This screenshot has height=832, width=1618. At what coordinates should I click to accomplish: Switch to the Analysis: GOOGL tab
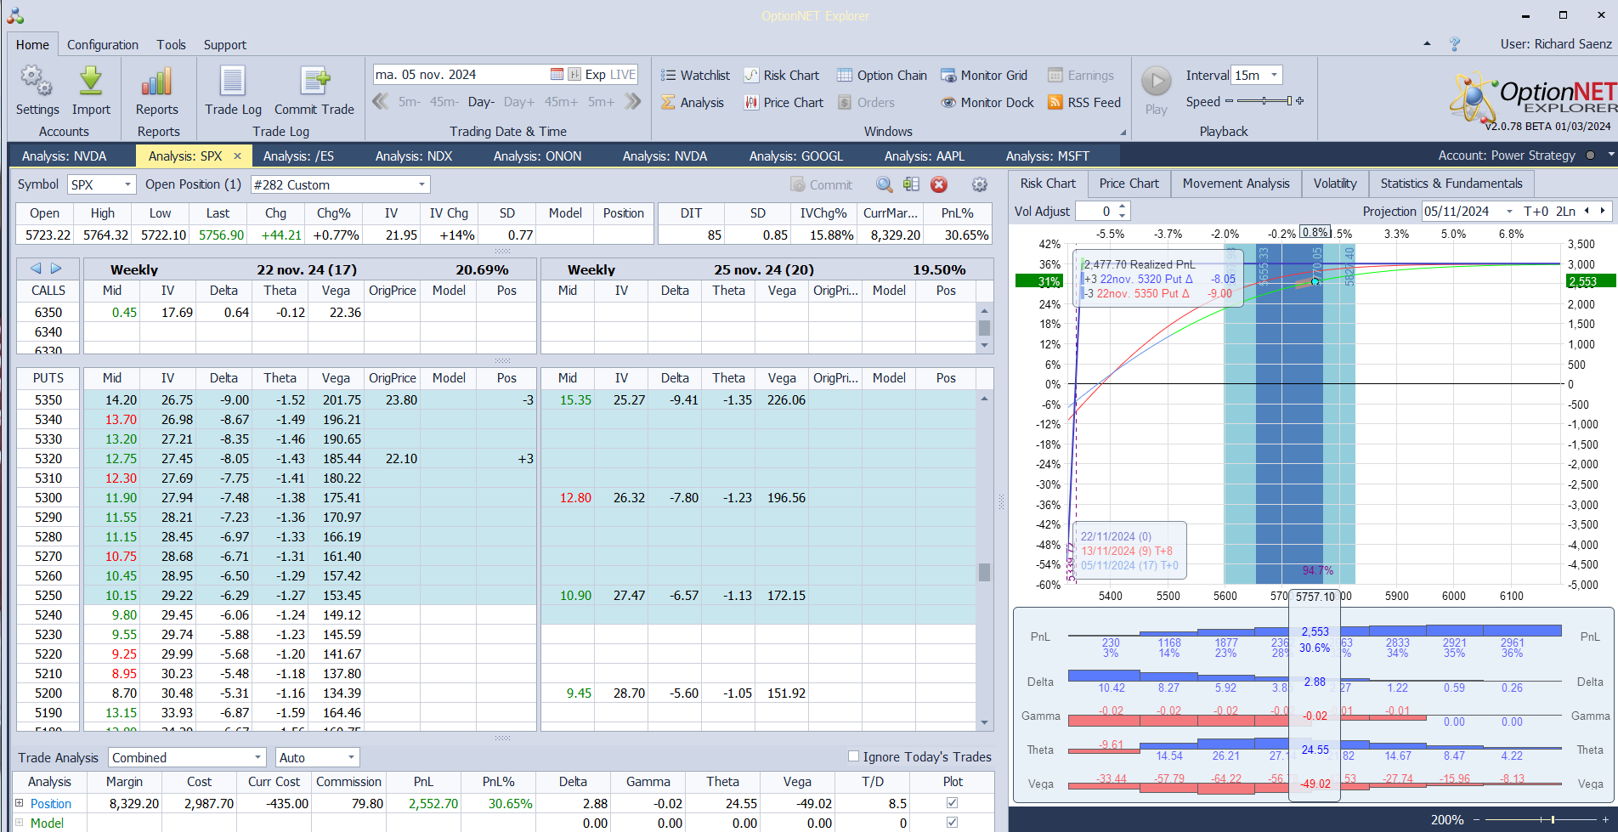click(796, 156)
